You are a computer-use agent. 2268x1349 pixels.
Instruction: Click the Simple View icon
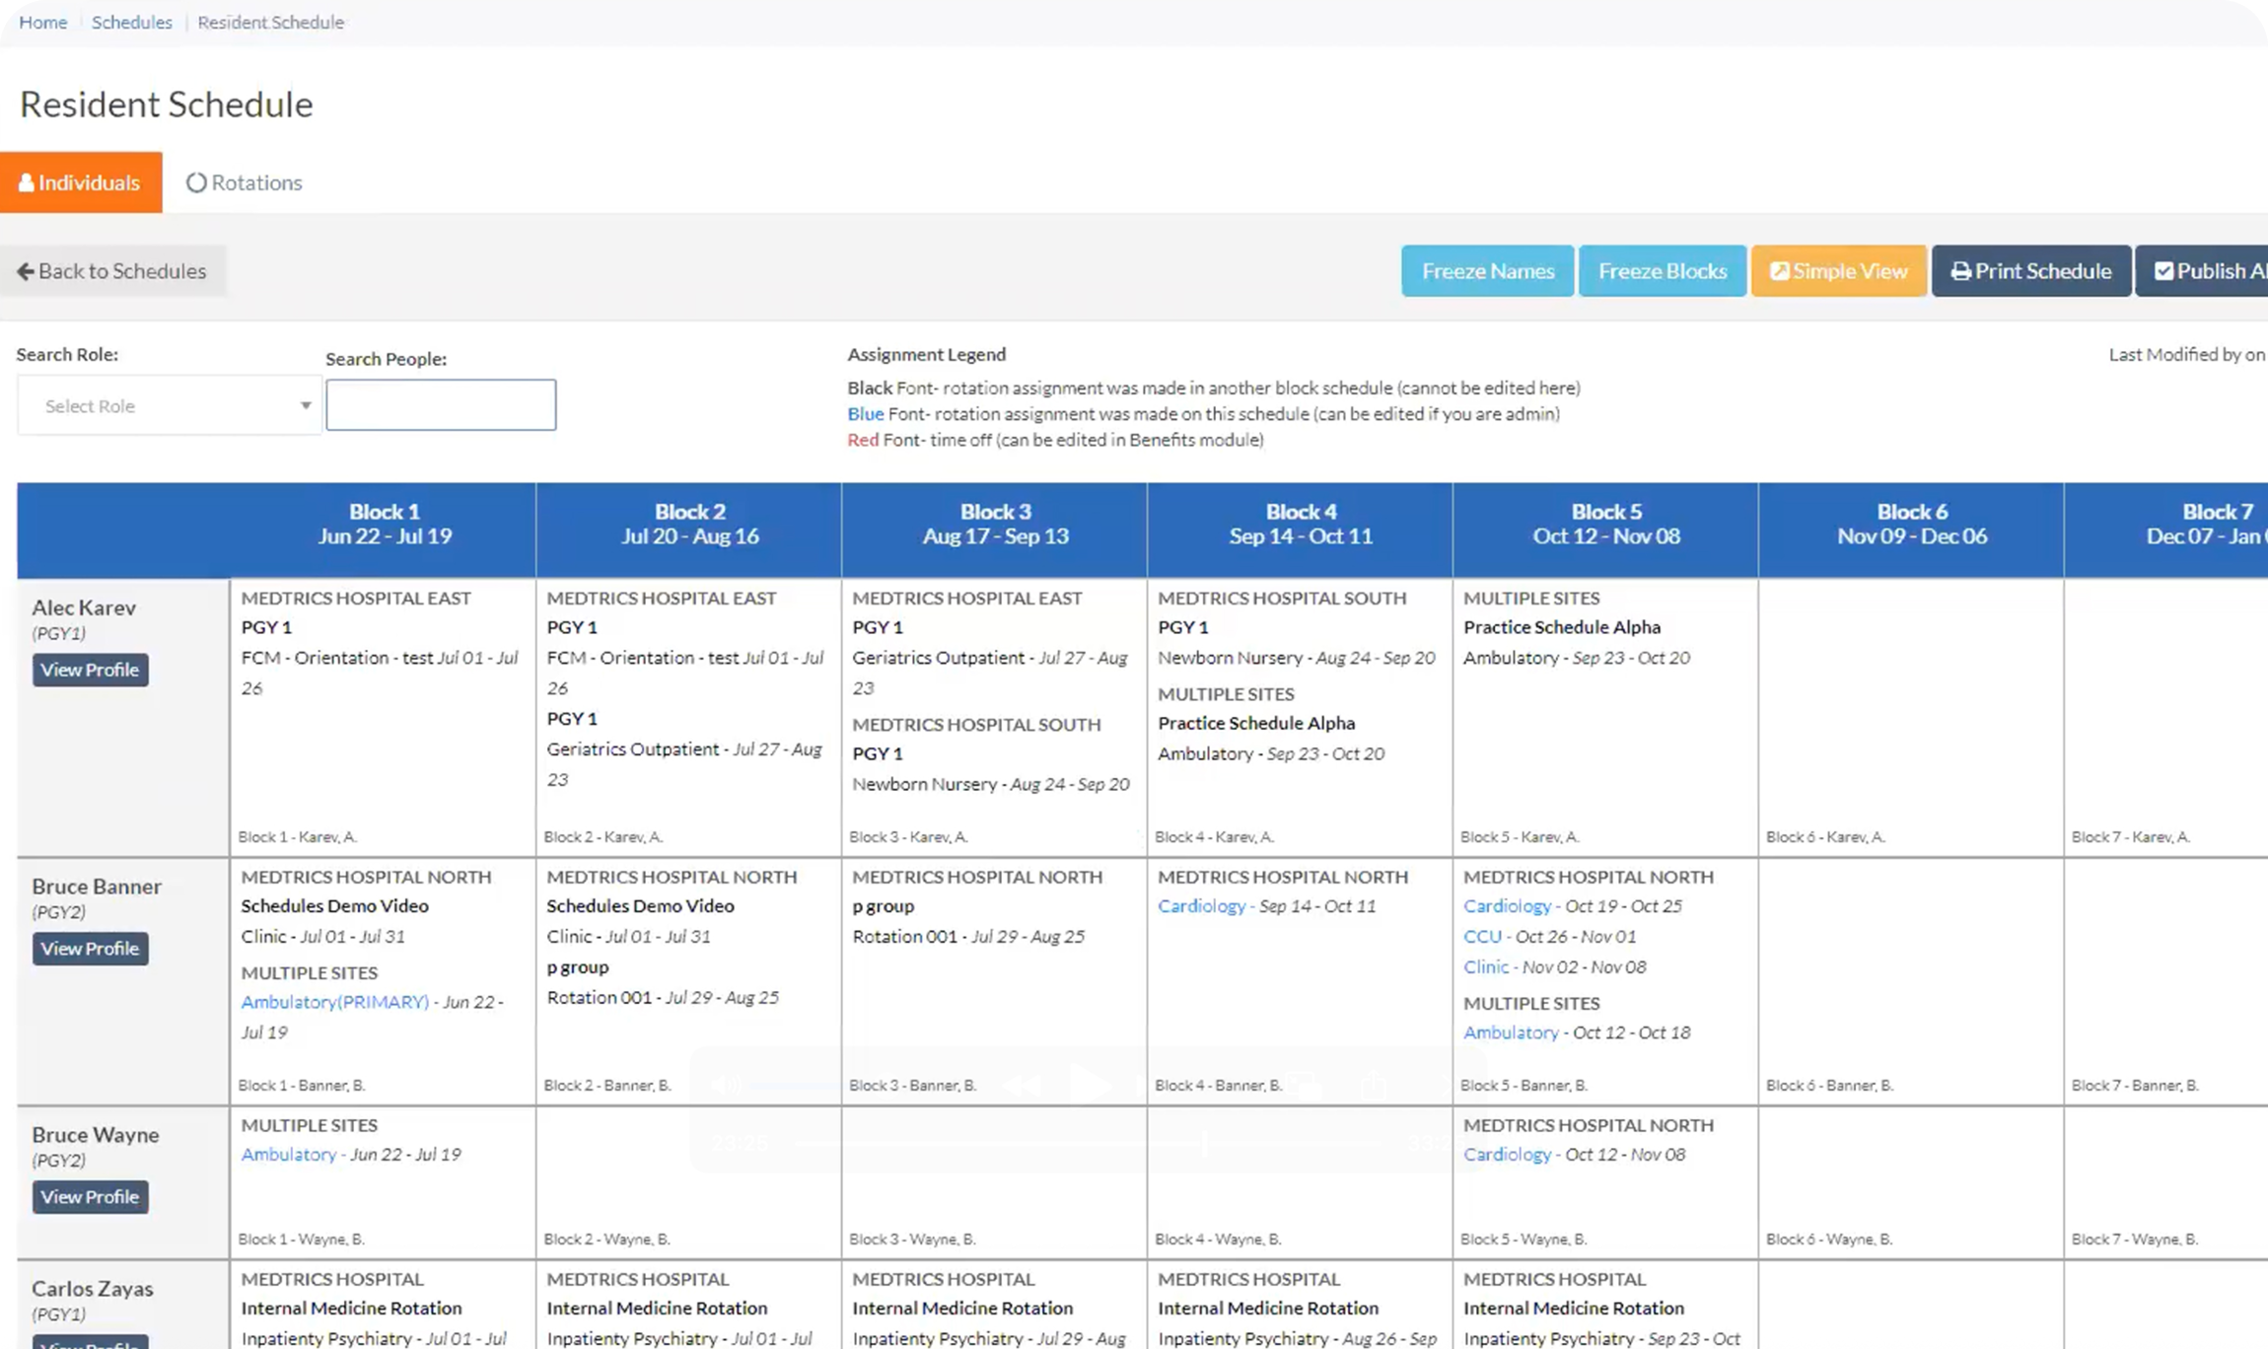[1779, 271]
